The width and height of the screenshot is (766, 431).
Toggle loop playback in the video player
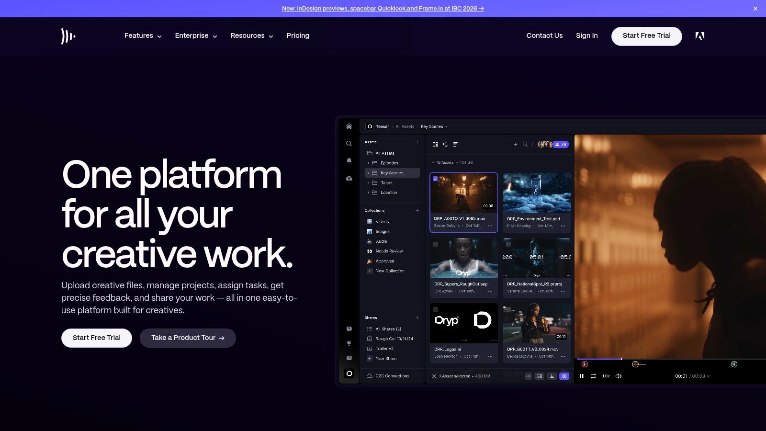(x=593, y=376)
